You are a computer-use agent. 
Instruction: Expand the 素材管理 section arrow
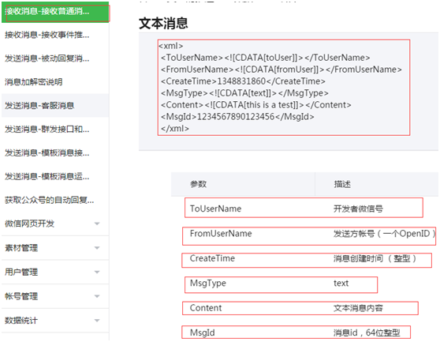[97, 248]
